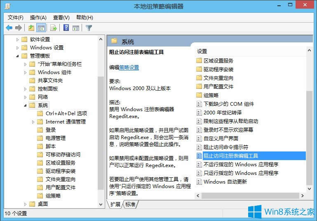
Task: Click the settings list vertical scrollbar thumb
Action: 309,138
